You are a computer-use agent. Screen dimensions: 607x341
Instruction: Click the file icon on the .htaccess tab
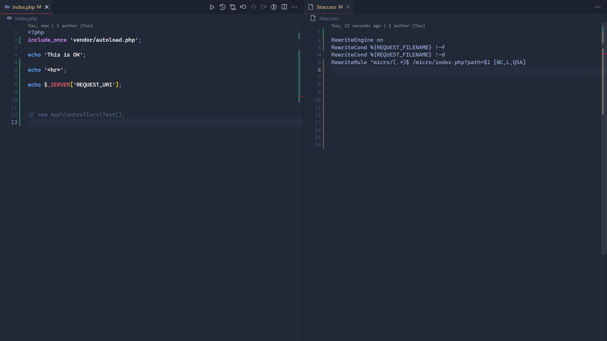coord(311,7)
